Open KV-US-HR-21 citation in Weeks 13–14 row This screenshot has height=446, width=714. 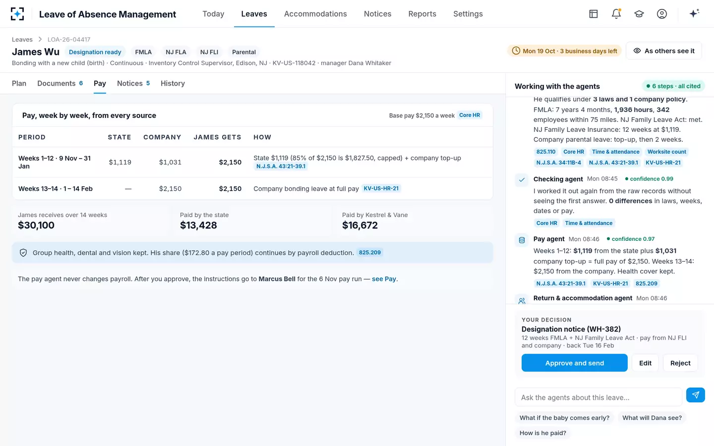point(381,188)
